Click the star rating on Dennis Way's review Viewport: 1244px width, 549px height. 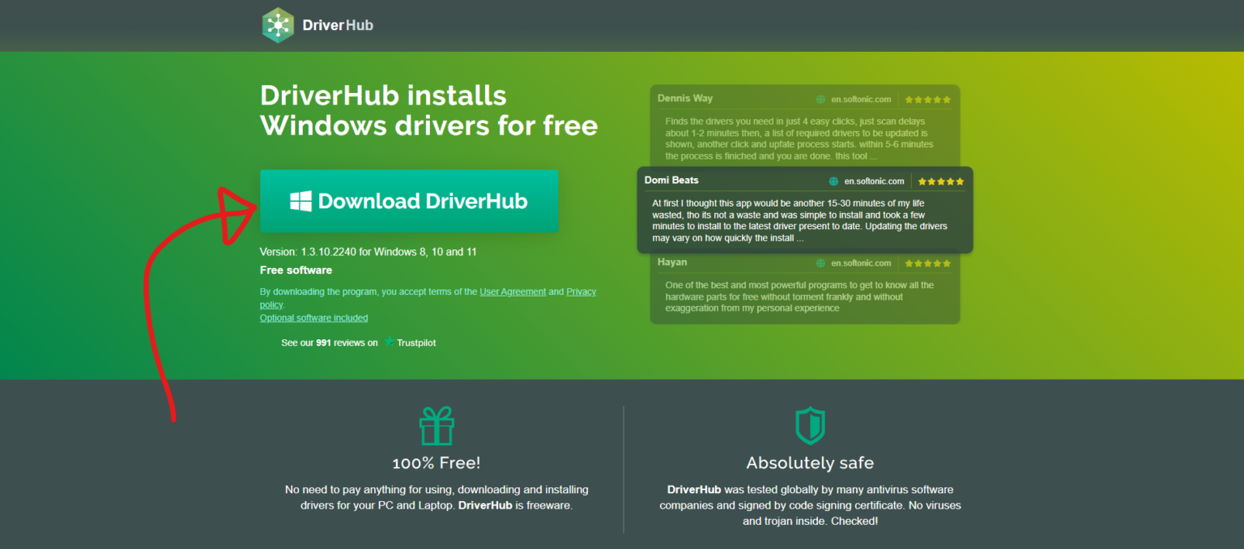tap(927, 99)
